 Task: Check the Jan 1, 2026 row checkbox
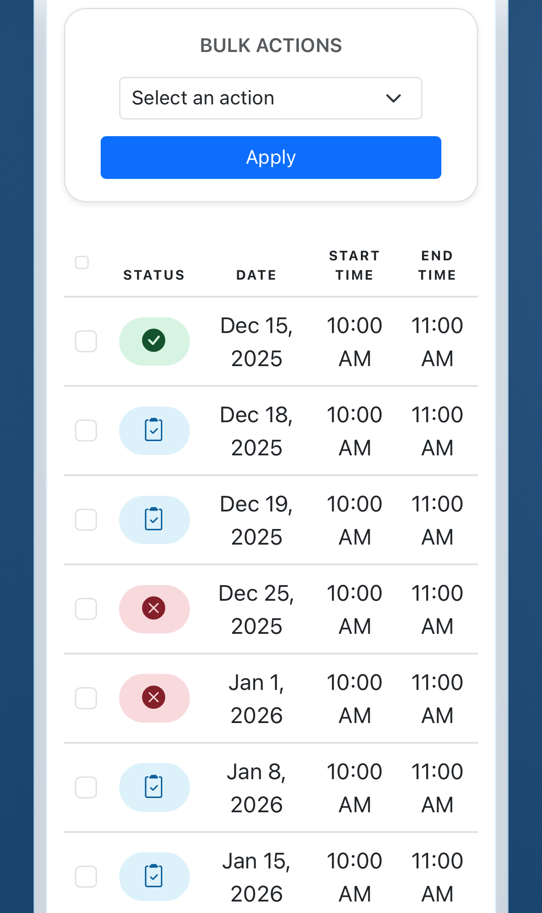(x=86, y=698)
